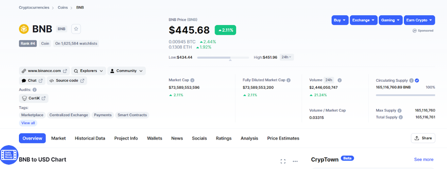
Task: Click the Circulating Supply info icon
Action: tap(411, 81)
